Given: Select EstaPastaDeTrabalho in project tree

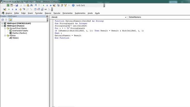Looking at the screenshot, I should pyautogui.click(x=20, y=31).
